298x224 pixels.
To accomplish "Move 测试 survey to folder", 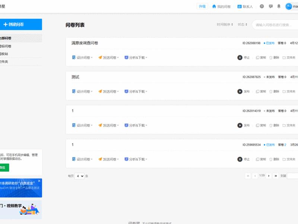I will point(289,91).
